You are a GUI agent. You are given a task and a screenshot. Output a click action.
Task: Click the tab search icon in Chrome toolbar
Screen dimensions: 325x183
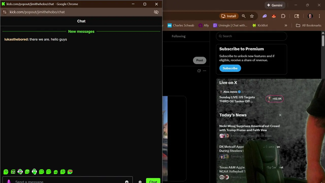pyautogui.click(x=297, y=16)
